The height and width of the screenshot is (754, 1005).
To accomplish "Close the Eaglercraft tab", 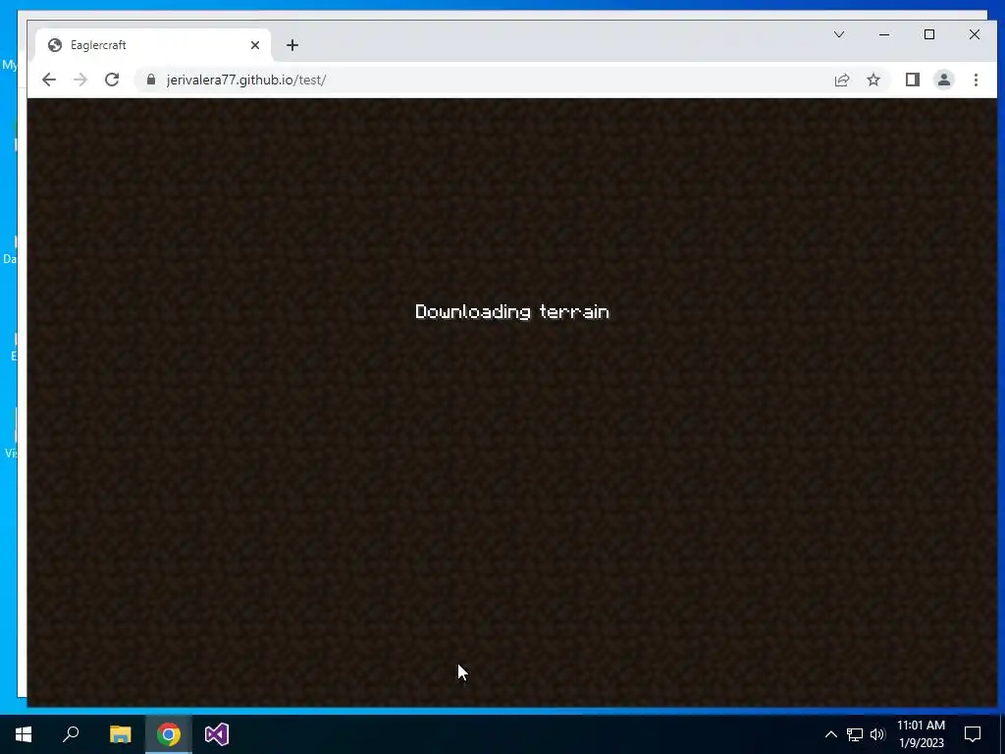I will [x=255, y=45].
